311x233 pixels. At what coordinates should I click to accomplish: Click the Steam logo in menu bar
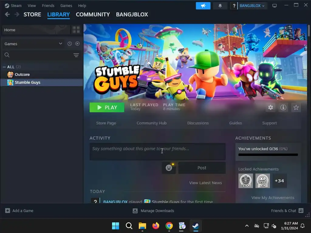point(7,5)
